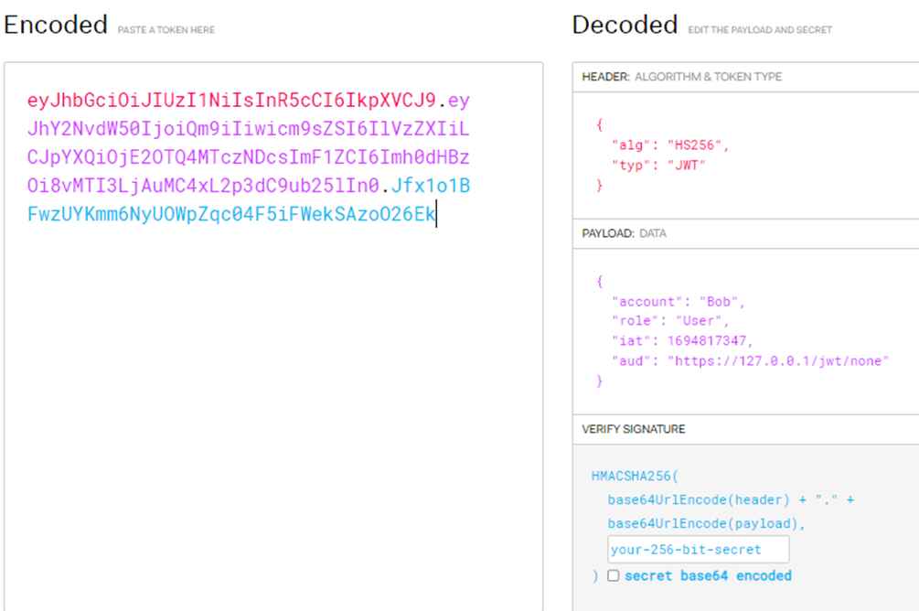Click the encoded token line starting with JhY2NvdW50

pos(249,129)
